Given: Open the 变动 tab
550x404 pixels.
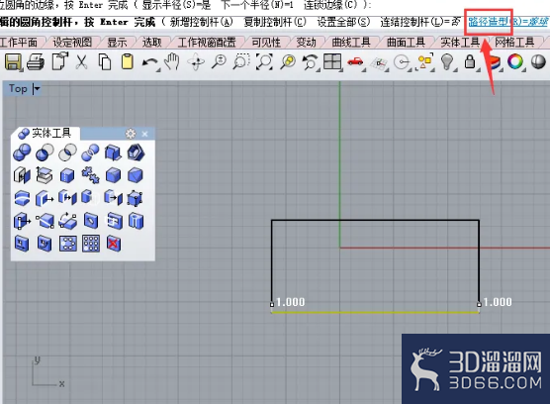Looking at the screenshot, I should (x=307, y=43).
